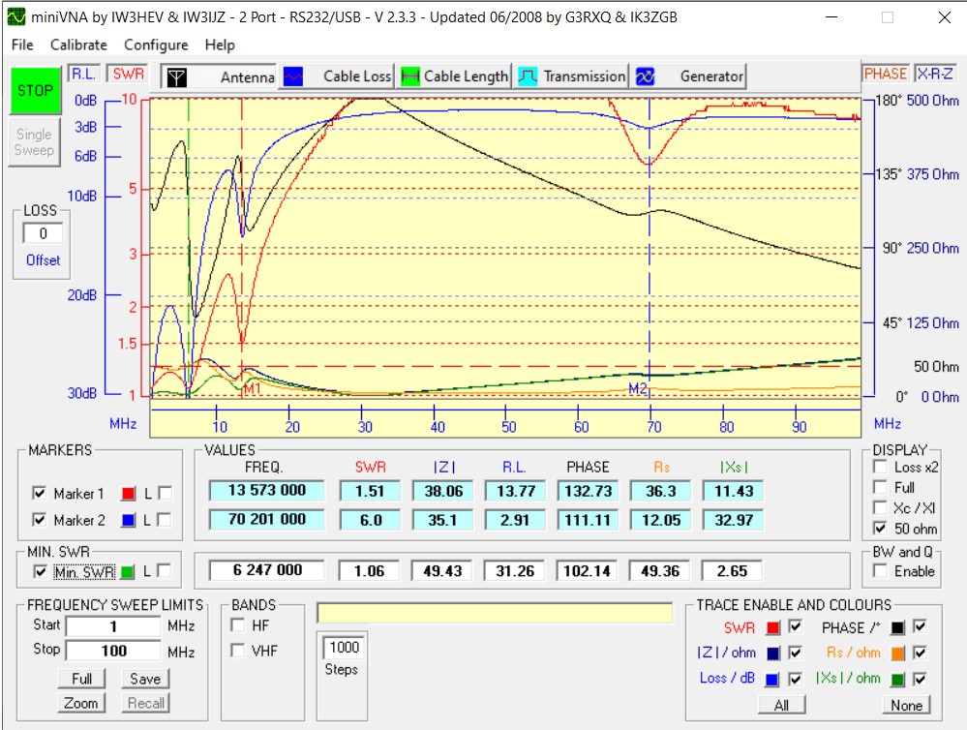The width and height of the screenshot is (967, 730).
Task: Enable the BW and Q checkbox
Action: click(879, 571)
